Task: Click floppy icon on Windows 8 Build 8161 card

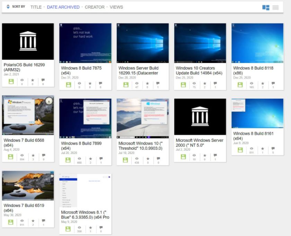Action: tap(240, 150)
